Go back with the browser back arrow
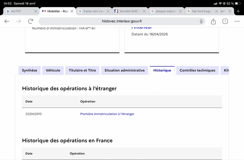 click(x=7, y=21)
